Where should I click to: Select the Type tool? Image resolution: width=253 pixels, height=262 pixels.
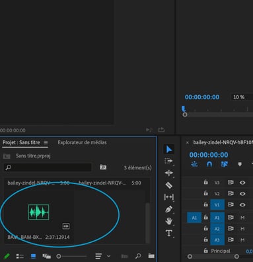[168, 233]
